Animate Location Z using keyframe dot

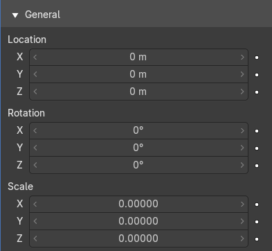(x=257, y=92)
